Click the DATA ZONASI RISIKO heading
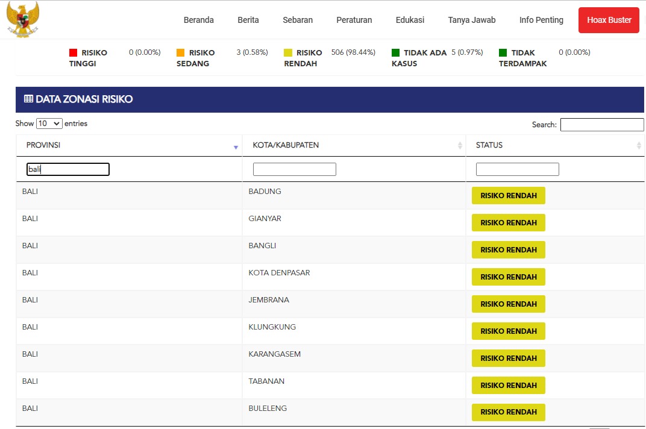The height and width of the screenshot is (429, 646). pyautogui.click(x=84, y=99)
